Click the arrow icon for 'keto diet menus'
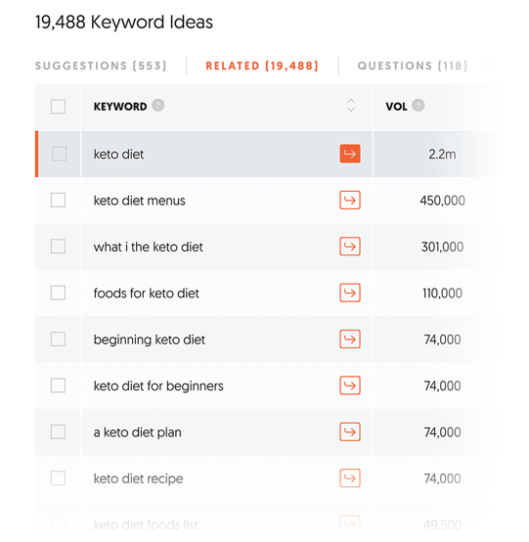 350,200
